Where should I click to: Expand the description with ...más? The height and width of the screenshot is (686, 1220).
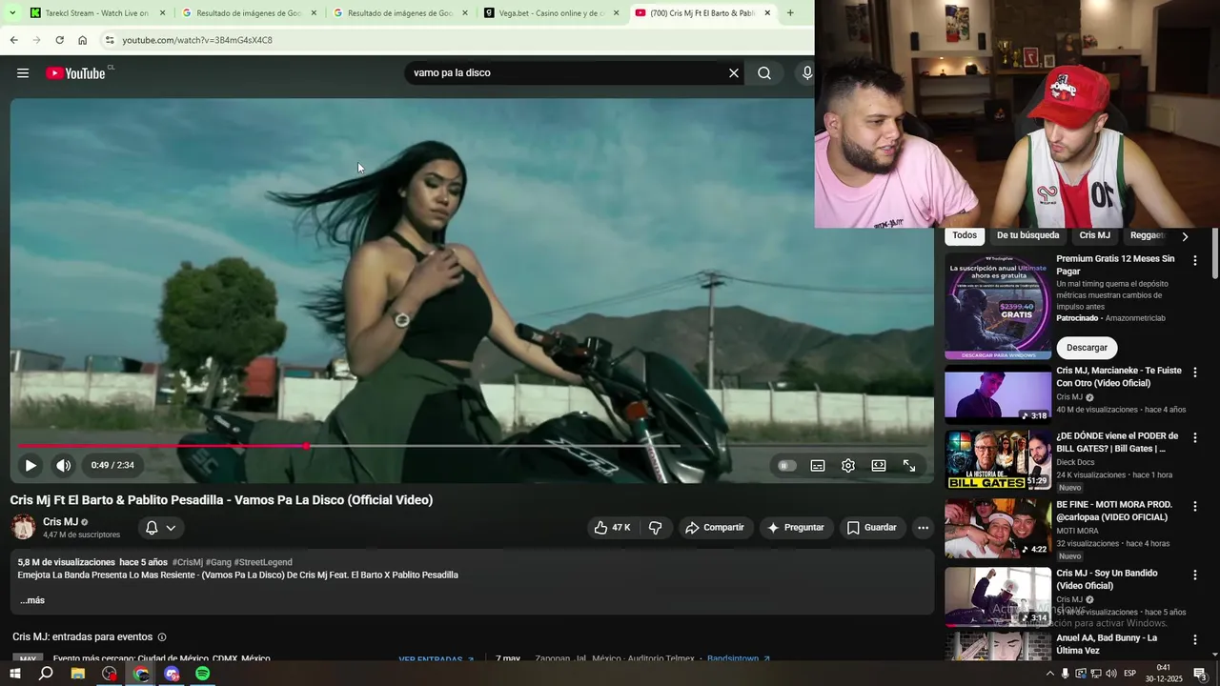[32, 600]
